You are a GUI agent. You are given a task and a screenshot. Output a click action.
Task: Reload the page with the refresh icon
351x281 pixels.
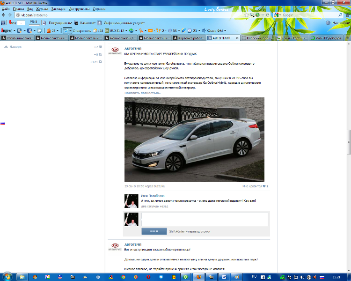(268, 15)
